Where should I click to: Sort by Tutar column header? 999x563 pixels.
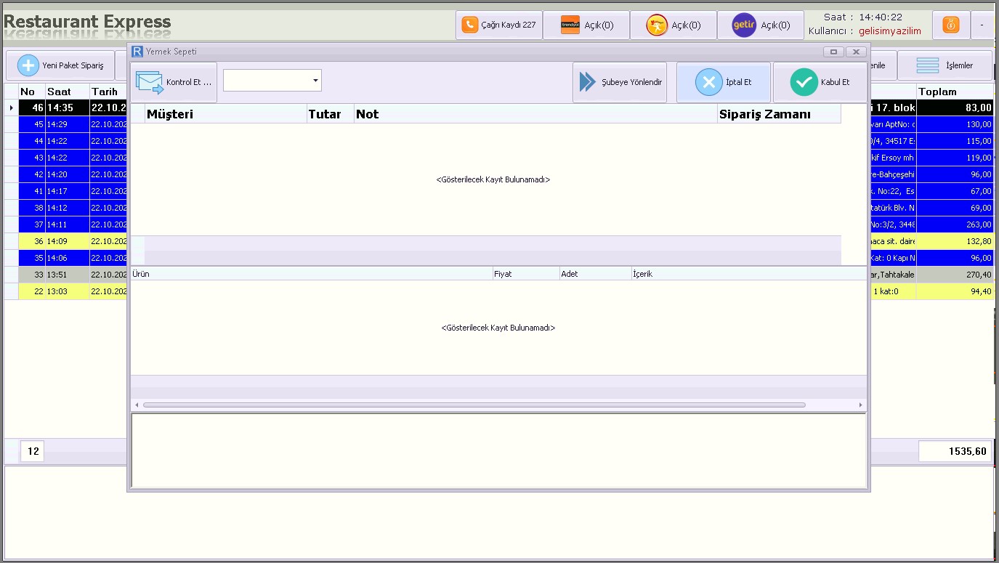pyautogui.click(x=330, y=114)
